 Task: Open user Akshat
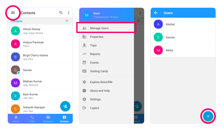tap(183, 24)
